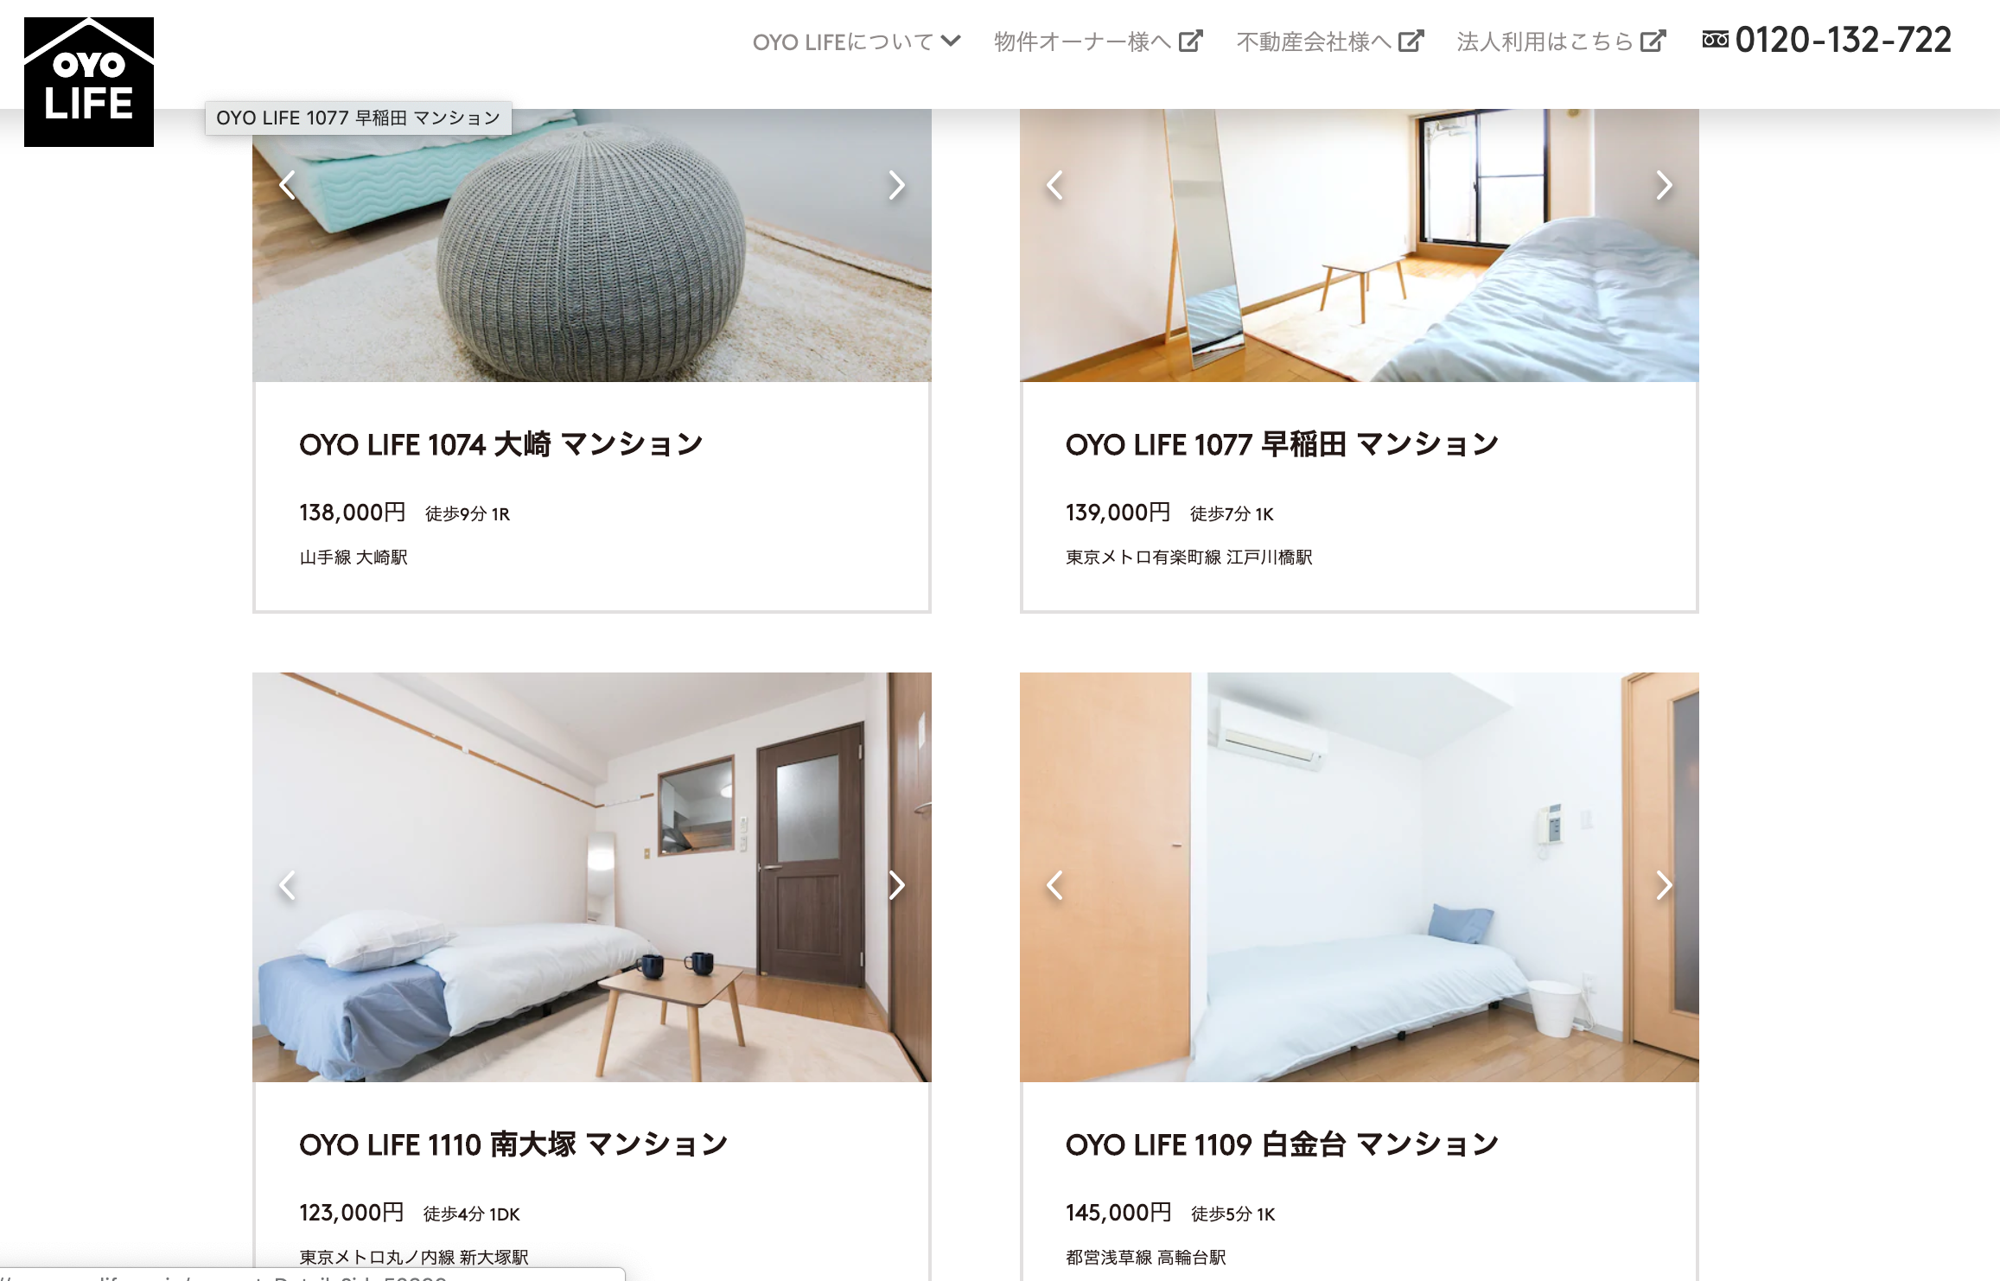Open OYO LIFE 1074 大崎 マンション title

pyautogui.click(x=501, y=444)
